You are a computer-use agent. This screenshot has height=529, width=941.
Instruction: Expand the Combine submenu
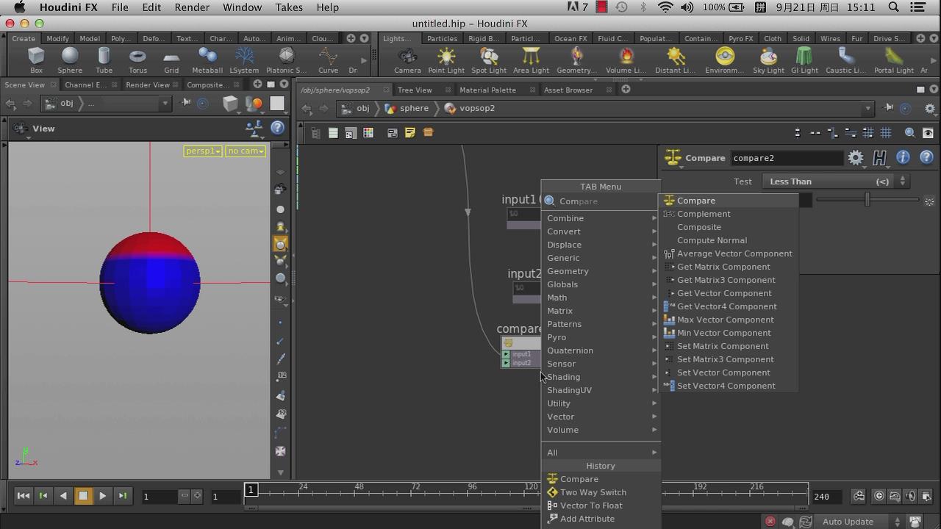(601, 218)
